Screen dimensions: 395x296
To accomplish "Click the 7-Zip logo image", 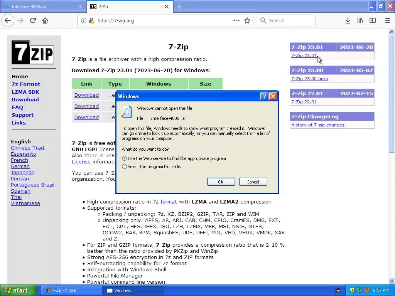I will tap(33, 52).
